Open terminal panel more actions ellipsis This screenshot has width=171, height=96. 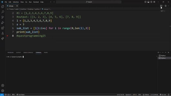point(163,53)
